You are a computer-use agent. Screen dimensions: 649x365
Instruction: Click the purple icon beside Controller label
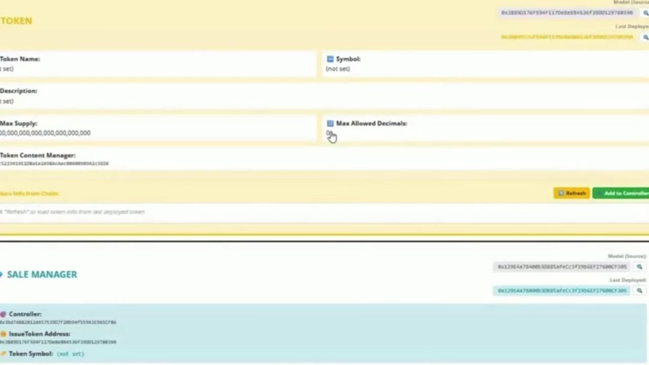coord(3,314)
